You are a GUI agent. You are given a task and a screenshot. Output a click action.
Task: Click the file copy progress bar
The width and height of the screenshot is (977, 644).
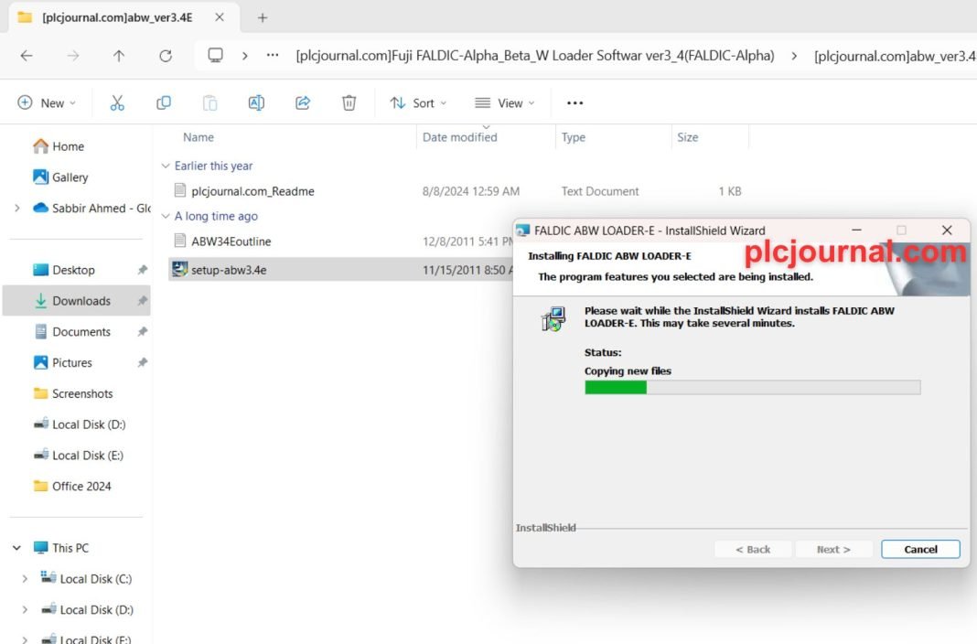click(752, 387)
